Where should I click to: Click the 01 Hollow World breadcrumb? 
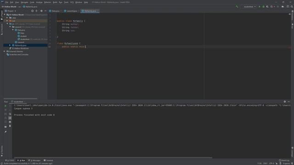click(x=9, y=6)
